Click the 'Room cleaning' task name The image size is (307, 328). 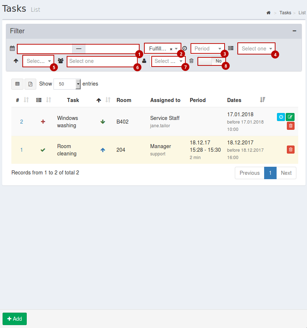[67, 150]
